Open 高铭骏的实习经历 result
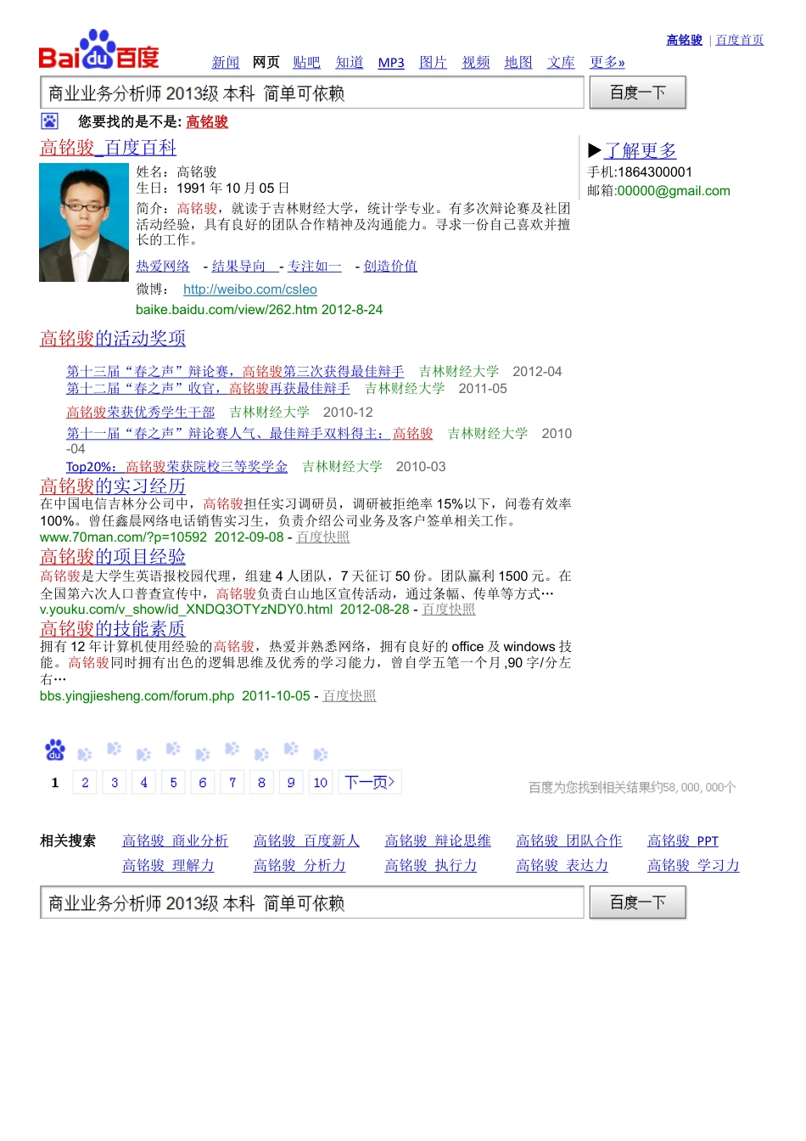806x1141 pixels. 113,486
